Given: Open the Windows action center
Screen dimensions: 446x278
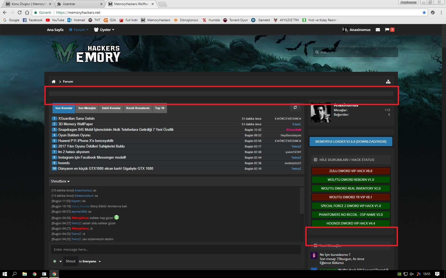Looking at the screenshot, I should (437, 274).
